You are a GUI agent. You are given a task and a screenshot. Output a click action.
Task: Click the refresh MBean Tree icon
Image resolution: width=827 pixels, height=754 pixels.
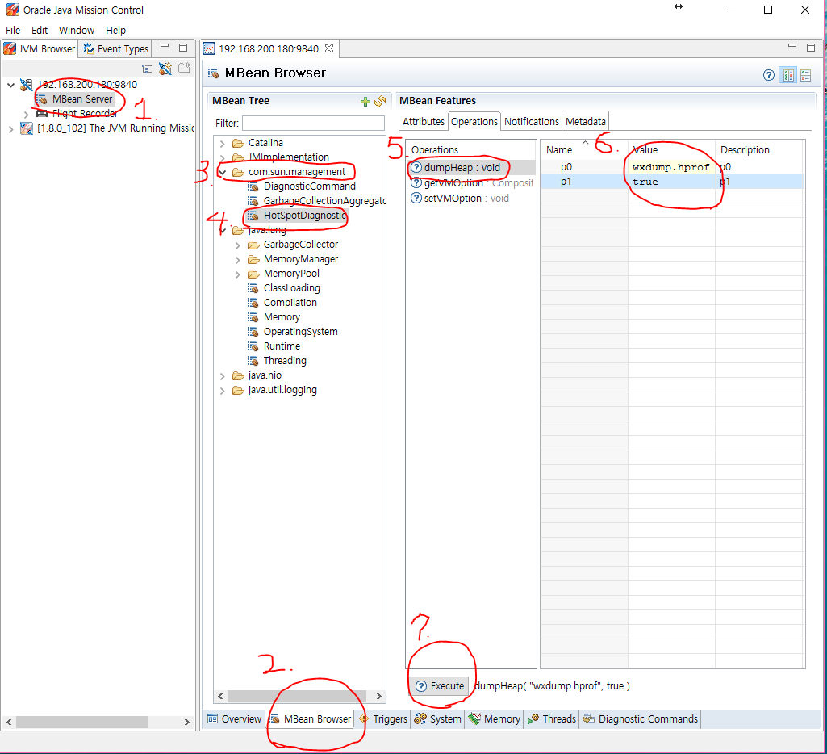click(x=380, y=101)
